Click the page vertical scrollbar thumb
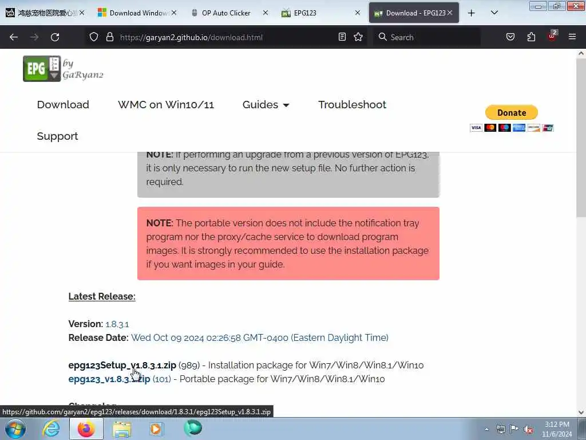 tap(581, 137)
